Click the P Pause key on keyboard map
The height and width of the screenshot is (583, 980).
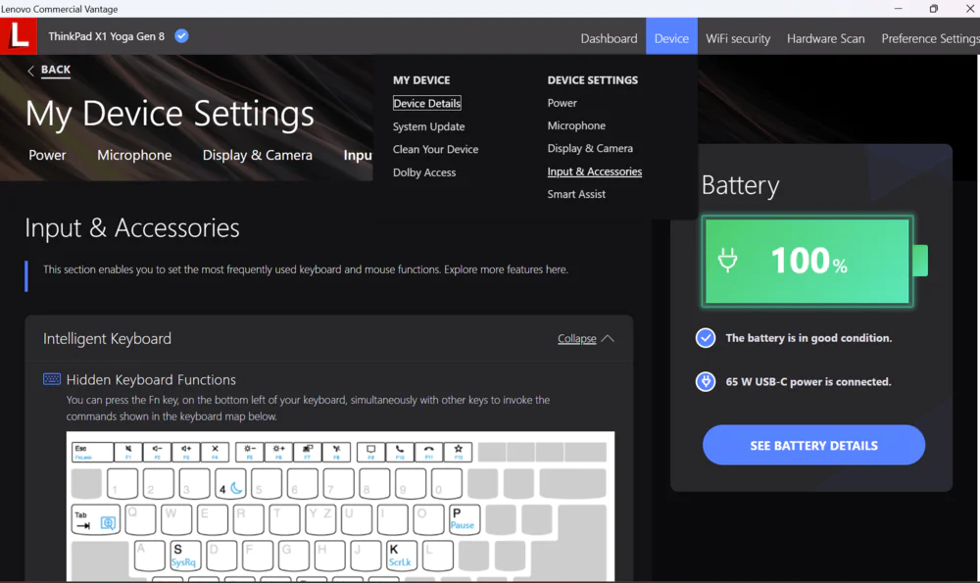pos(465,520)
